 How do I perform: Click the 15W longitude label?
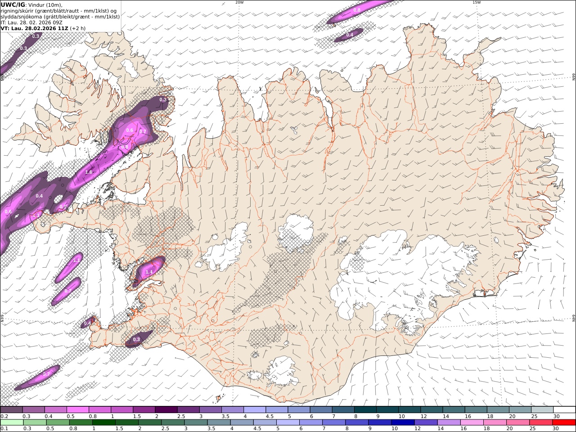[x=477, y=2]
